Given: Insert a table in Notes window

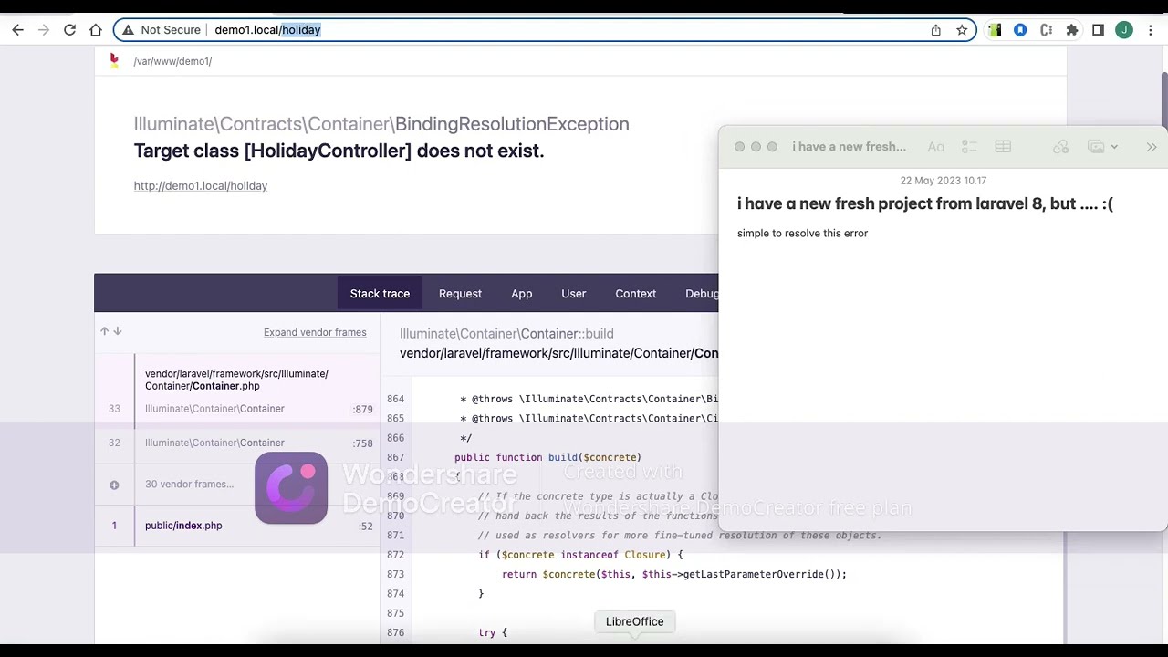Looking at the screenshot, I should (x=1003, y=147).
